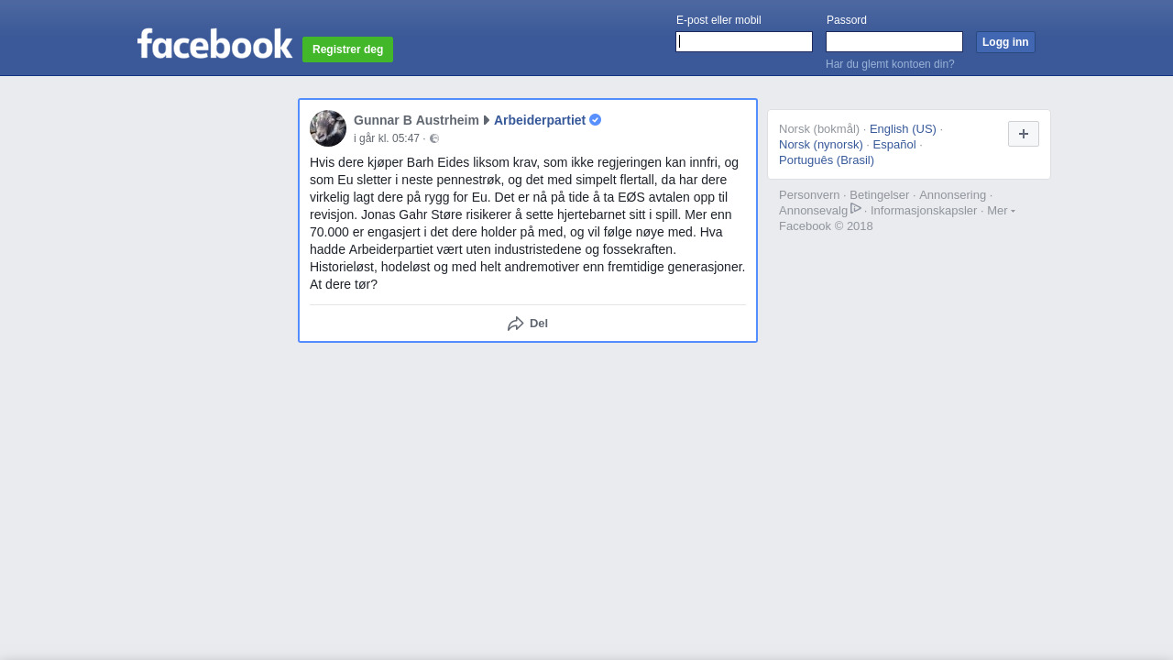Click the Logg inn button
This screenshot has width=1173, height=660.
tap(1005, 42)
